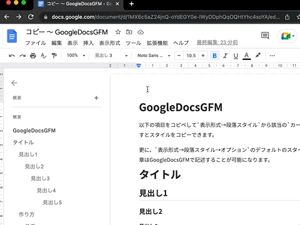Jump to 作り方 in outline
Screen dimensions: 300x225
(26, 214)
